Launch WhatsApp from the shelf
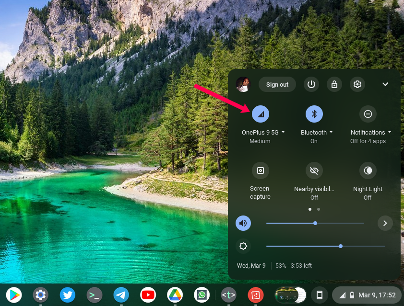The width and height of the screenshot is (404, 306). 202,295
